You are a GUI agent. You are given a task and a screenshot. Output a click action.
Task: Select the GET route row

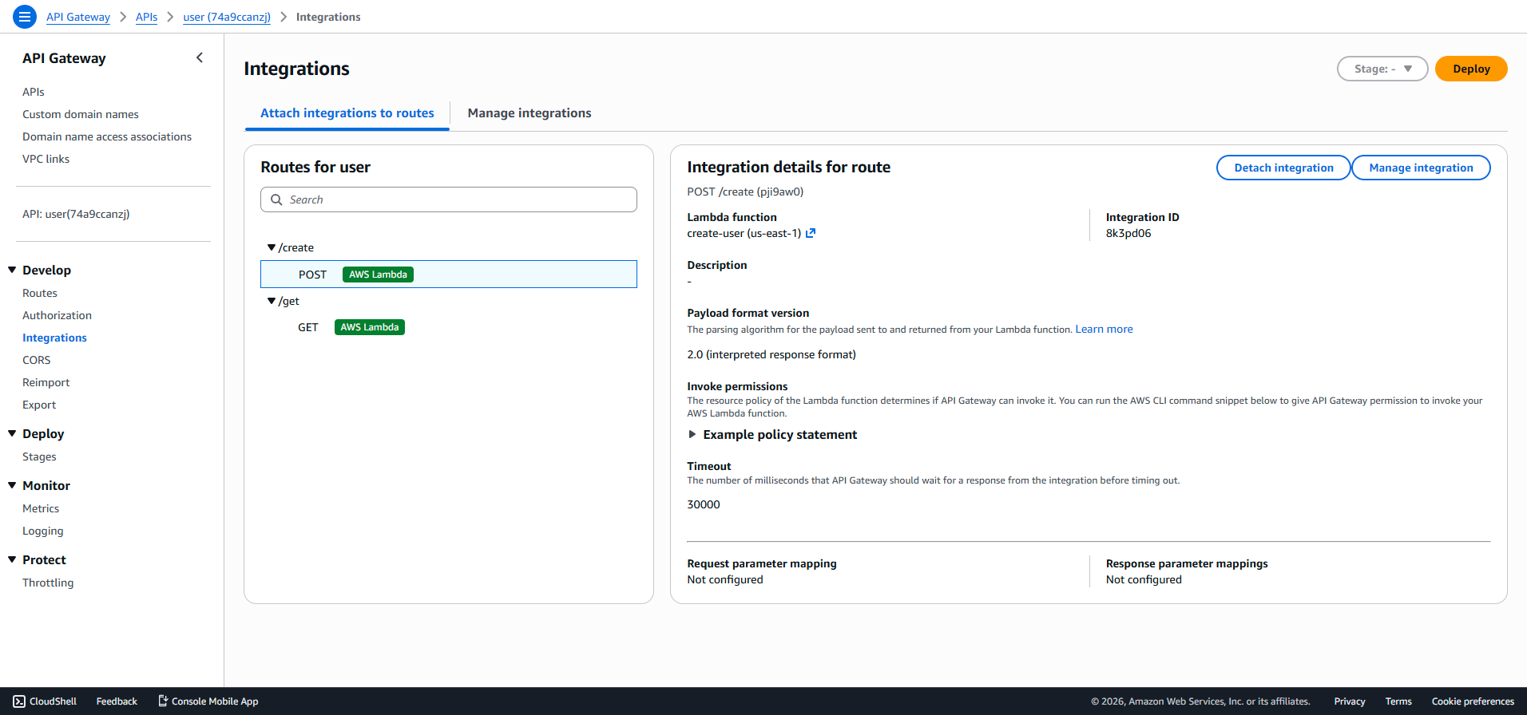point(449,327)
